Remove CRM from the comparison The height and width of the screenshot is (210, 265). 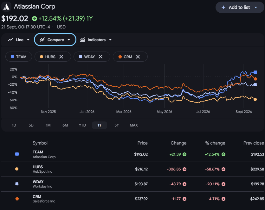pyautogui.click(x=138, y=57)
